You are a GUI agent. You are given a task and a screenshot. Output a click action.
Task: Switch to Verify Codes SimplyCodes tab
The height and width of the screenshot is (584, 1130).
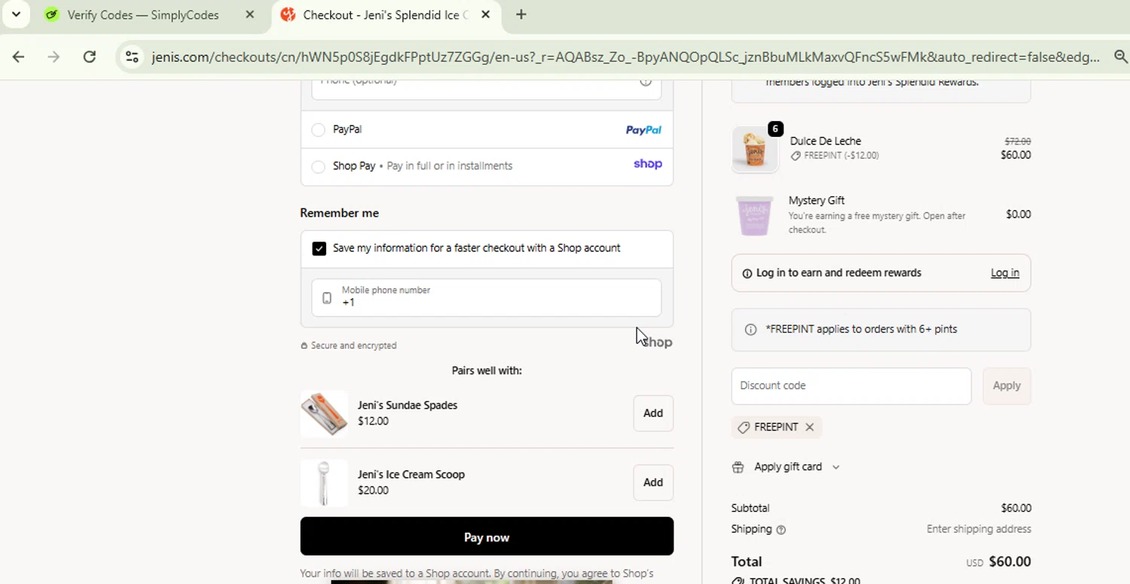coord(143,15)
